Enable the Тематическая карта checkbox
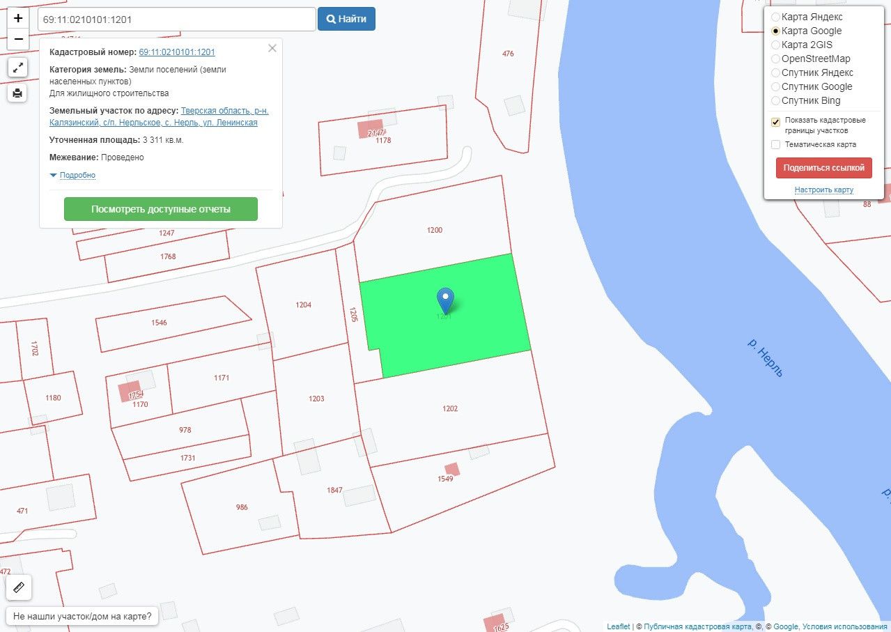891x632 pixels. point(775,144)
